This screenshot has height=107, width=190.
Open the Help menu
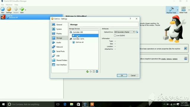[x=16, y=5]
